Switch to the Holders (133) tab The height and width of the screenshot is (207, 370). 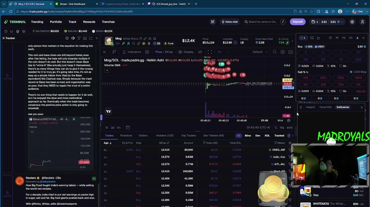coord(165,136)
